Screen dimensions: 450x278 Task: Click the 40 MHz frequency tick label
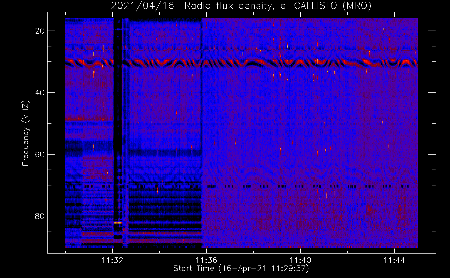(40, 93)
